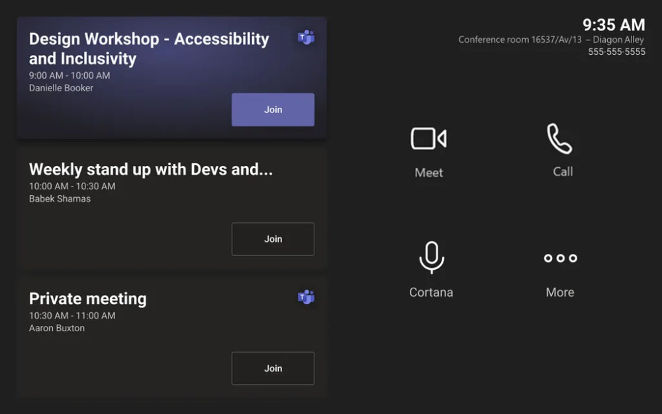Screen dimensions: 662x414
Task: Click the Cortana label text
Action: click(431, 292)
